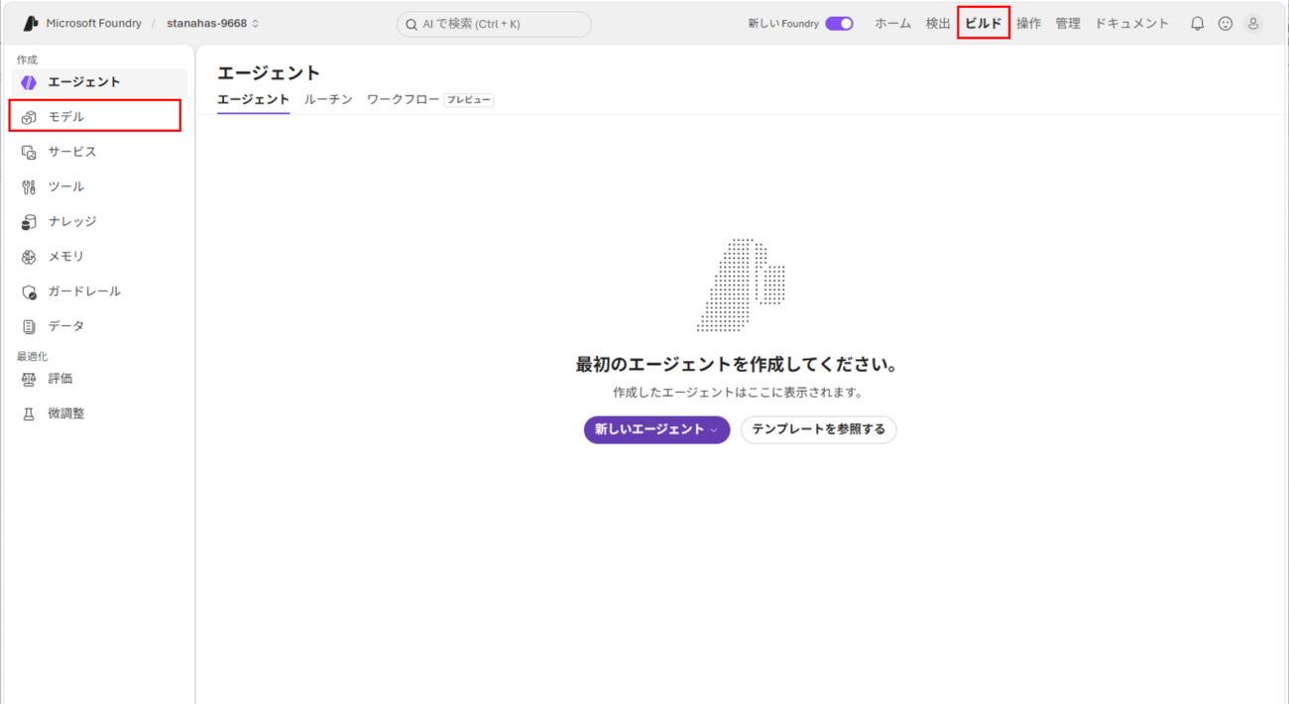Click the サービス label in sidebar

pos(72,152)
